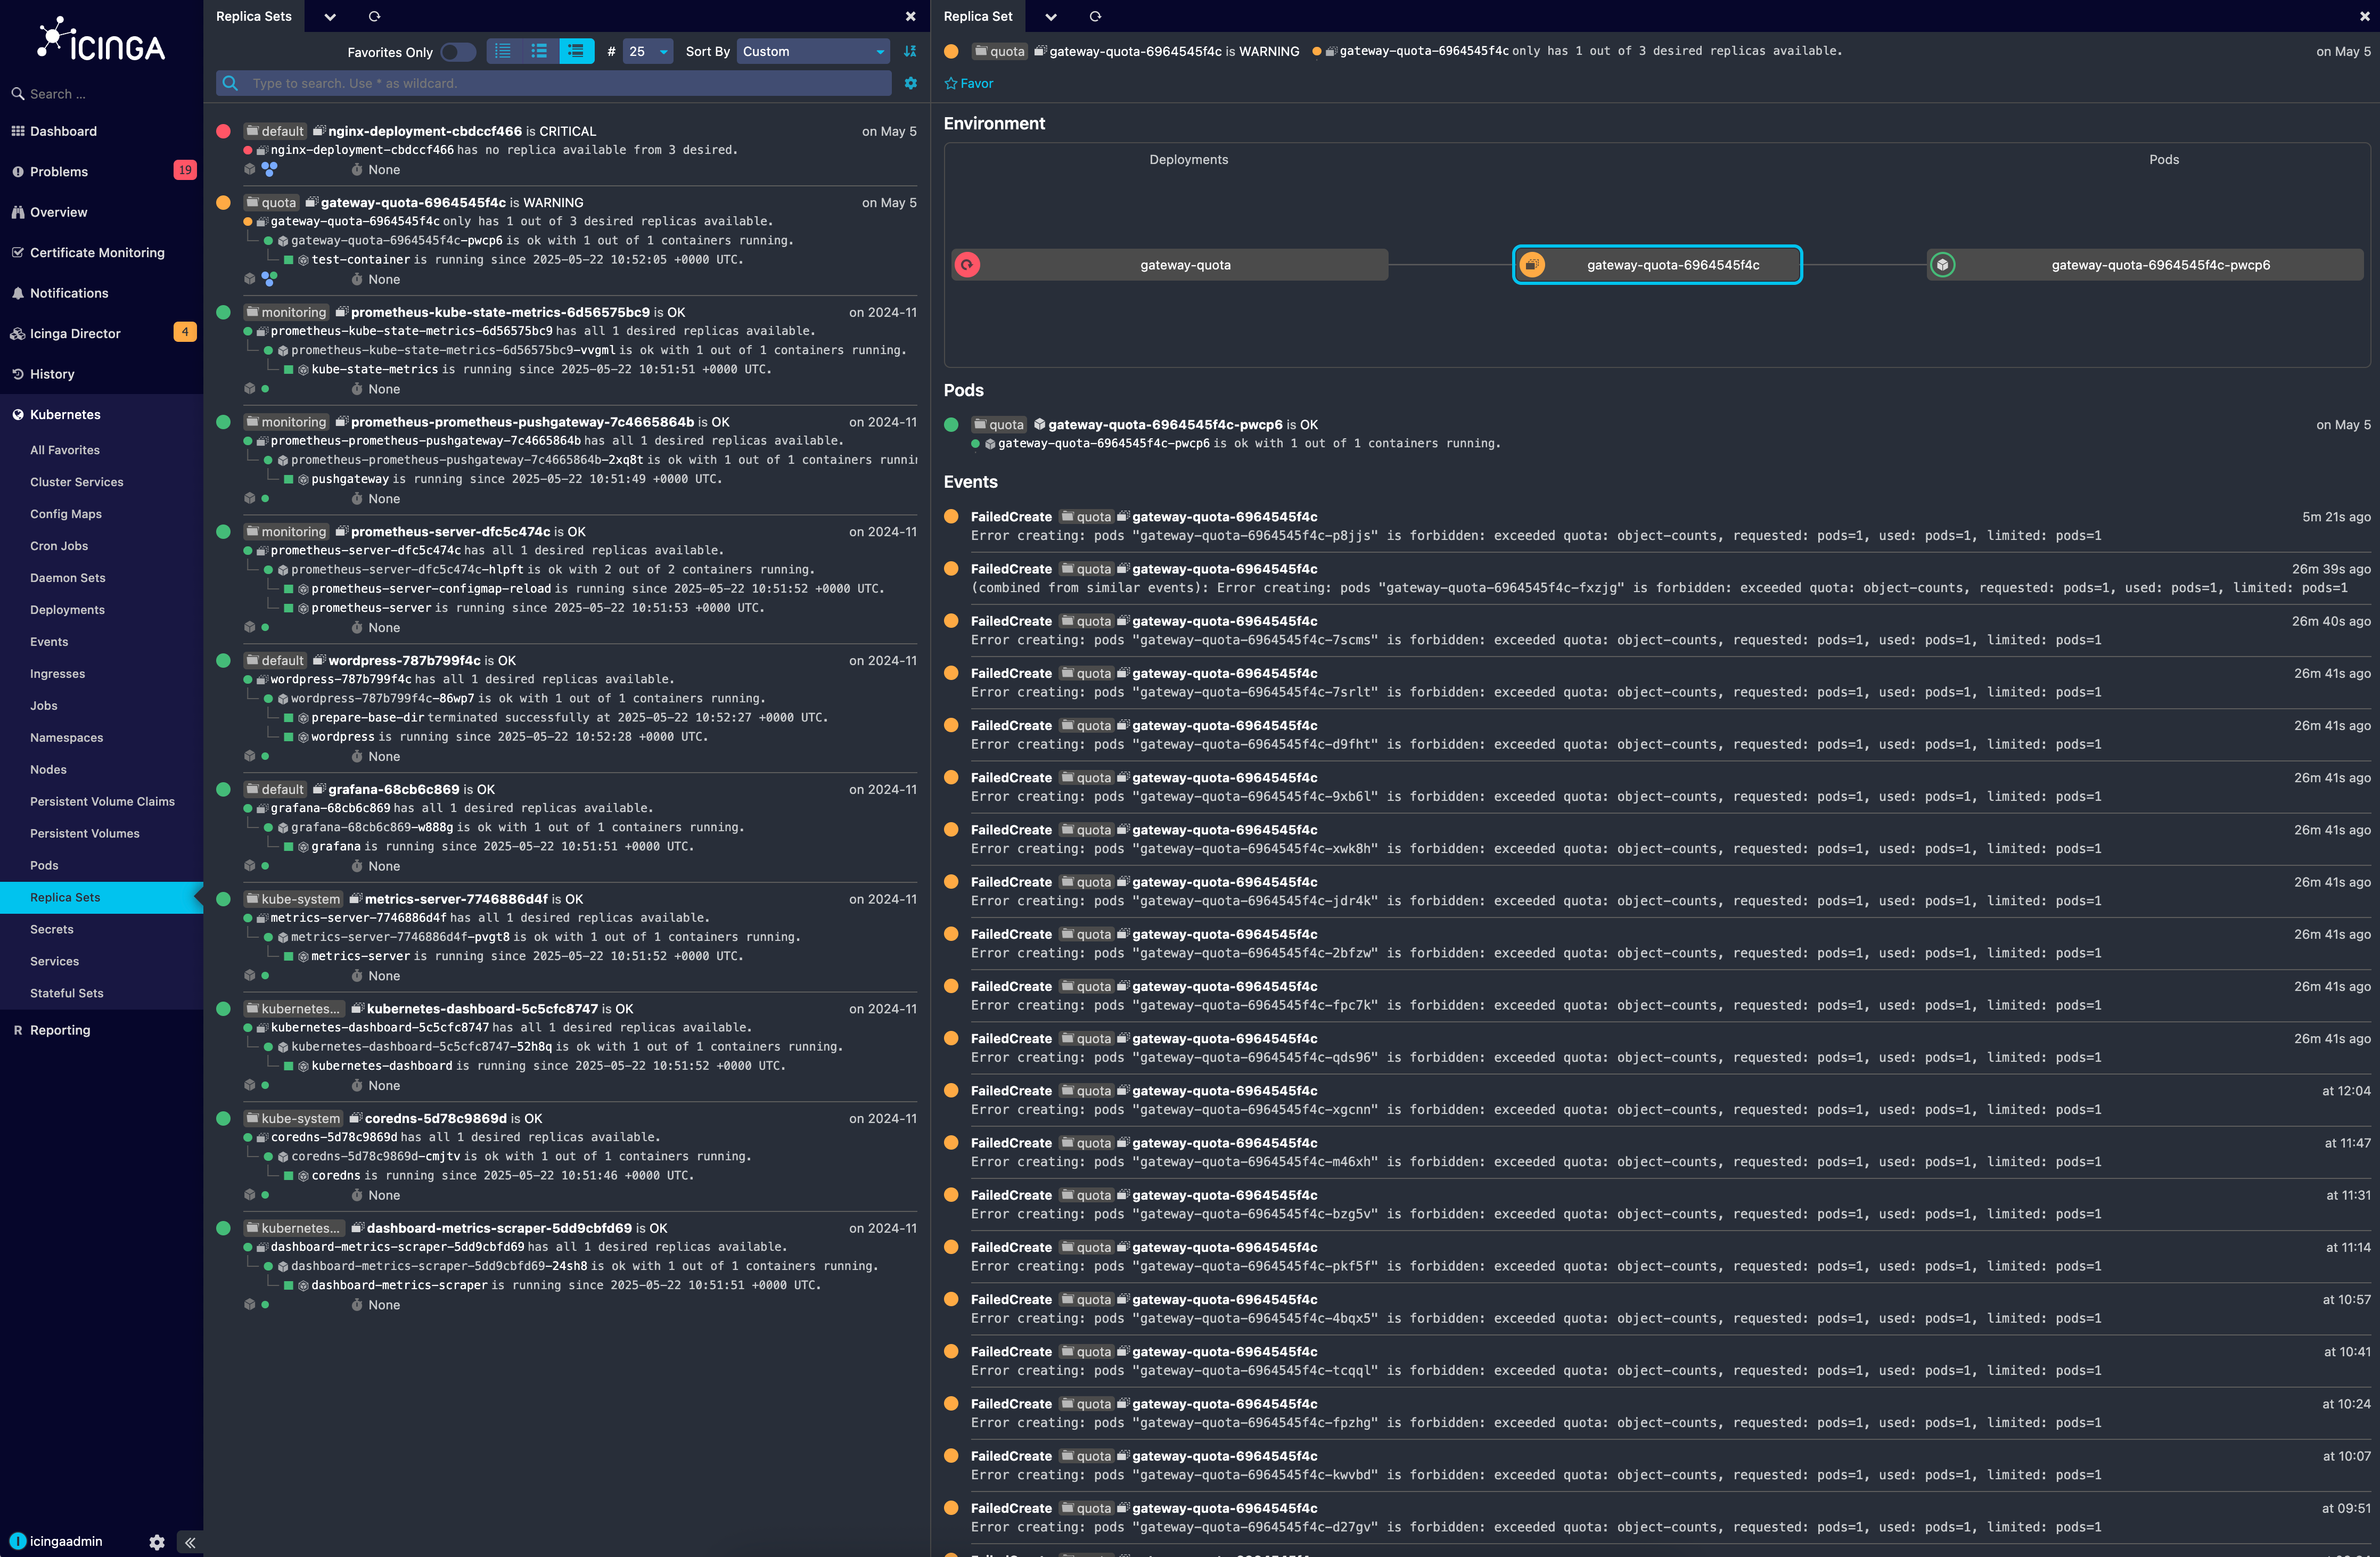Open Deployments under Kubernetes
The height and width of the screenshot is (1557, 2380).
(x=67, y=610)
